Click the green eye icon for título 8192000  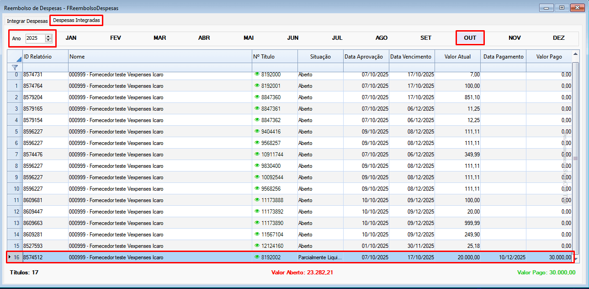pos(256,74)
